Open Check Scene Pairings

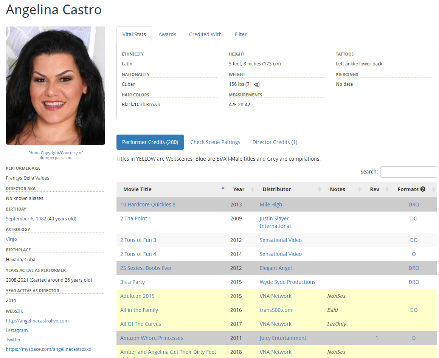215,142
